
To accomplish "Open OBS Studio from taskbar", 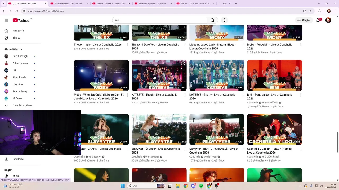I will (x=217, y=186).
